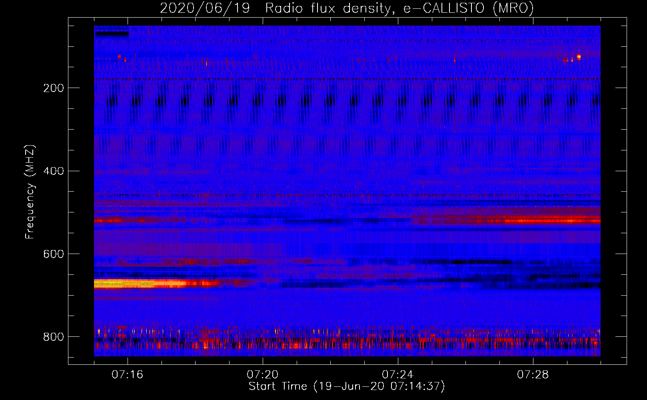
Task: Click the 'Frequency (MHZ)' axis label
Action: 30,192
